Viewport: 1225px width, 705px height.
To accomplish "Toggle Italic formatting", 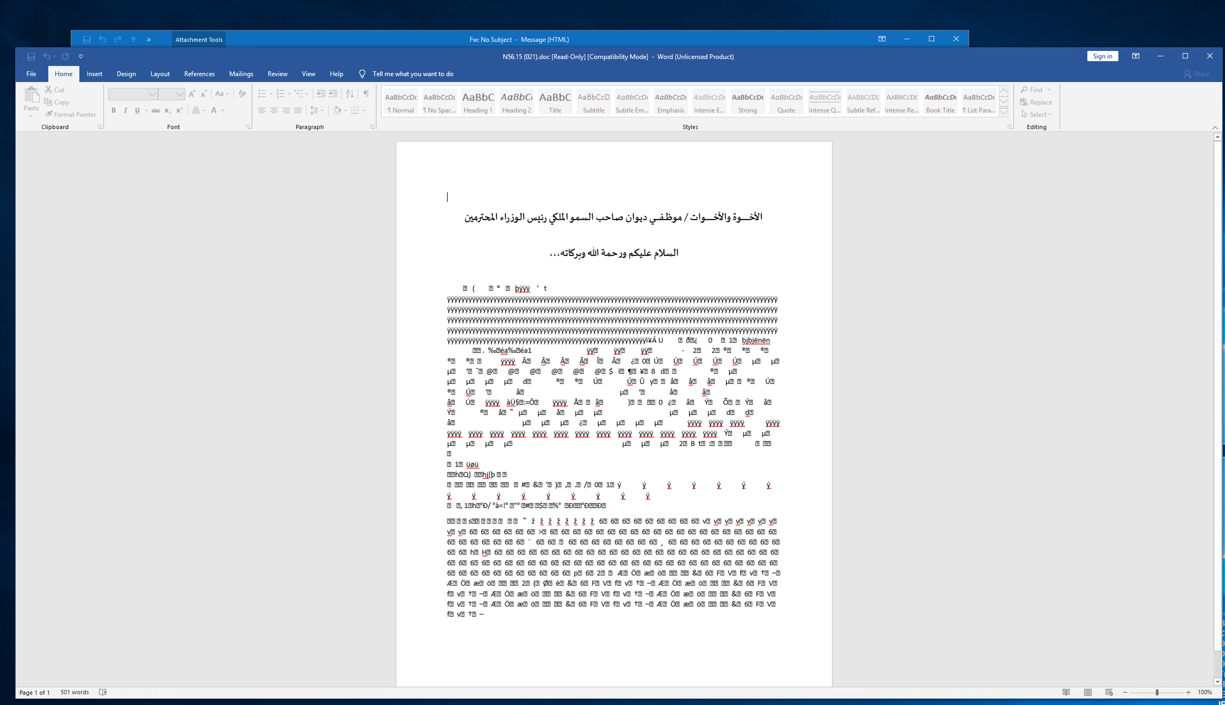I will point(125,110).
